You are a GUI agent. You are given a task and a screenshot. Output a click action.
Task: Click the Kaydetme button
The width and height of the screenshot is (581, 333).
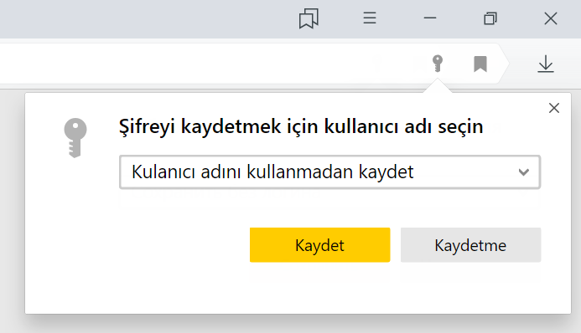point(470,245)
